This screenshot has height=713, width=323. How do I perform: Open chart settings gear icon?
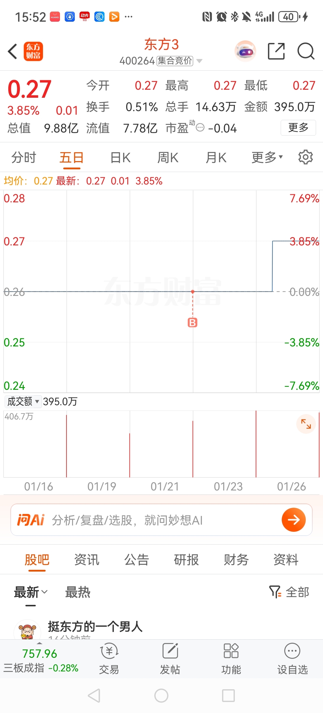point(305,157)
